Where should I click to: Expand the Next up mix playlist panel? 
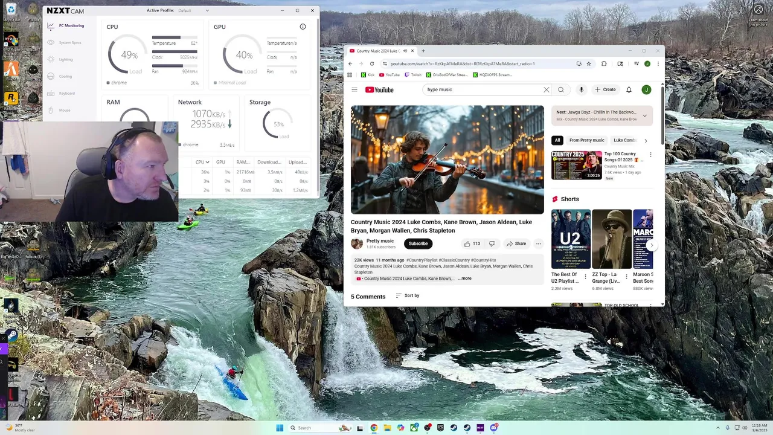(x=644, y=115)
